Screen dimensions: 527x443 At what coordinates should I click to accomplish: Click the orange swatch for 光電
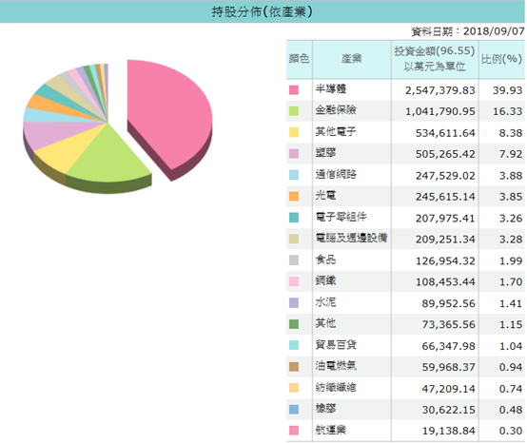294,196
